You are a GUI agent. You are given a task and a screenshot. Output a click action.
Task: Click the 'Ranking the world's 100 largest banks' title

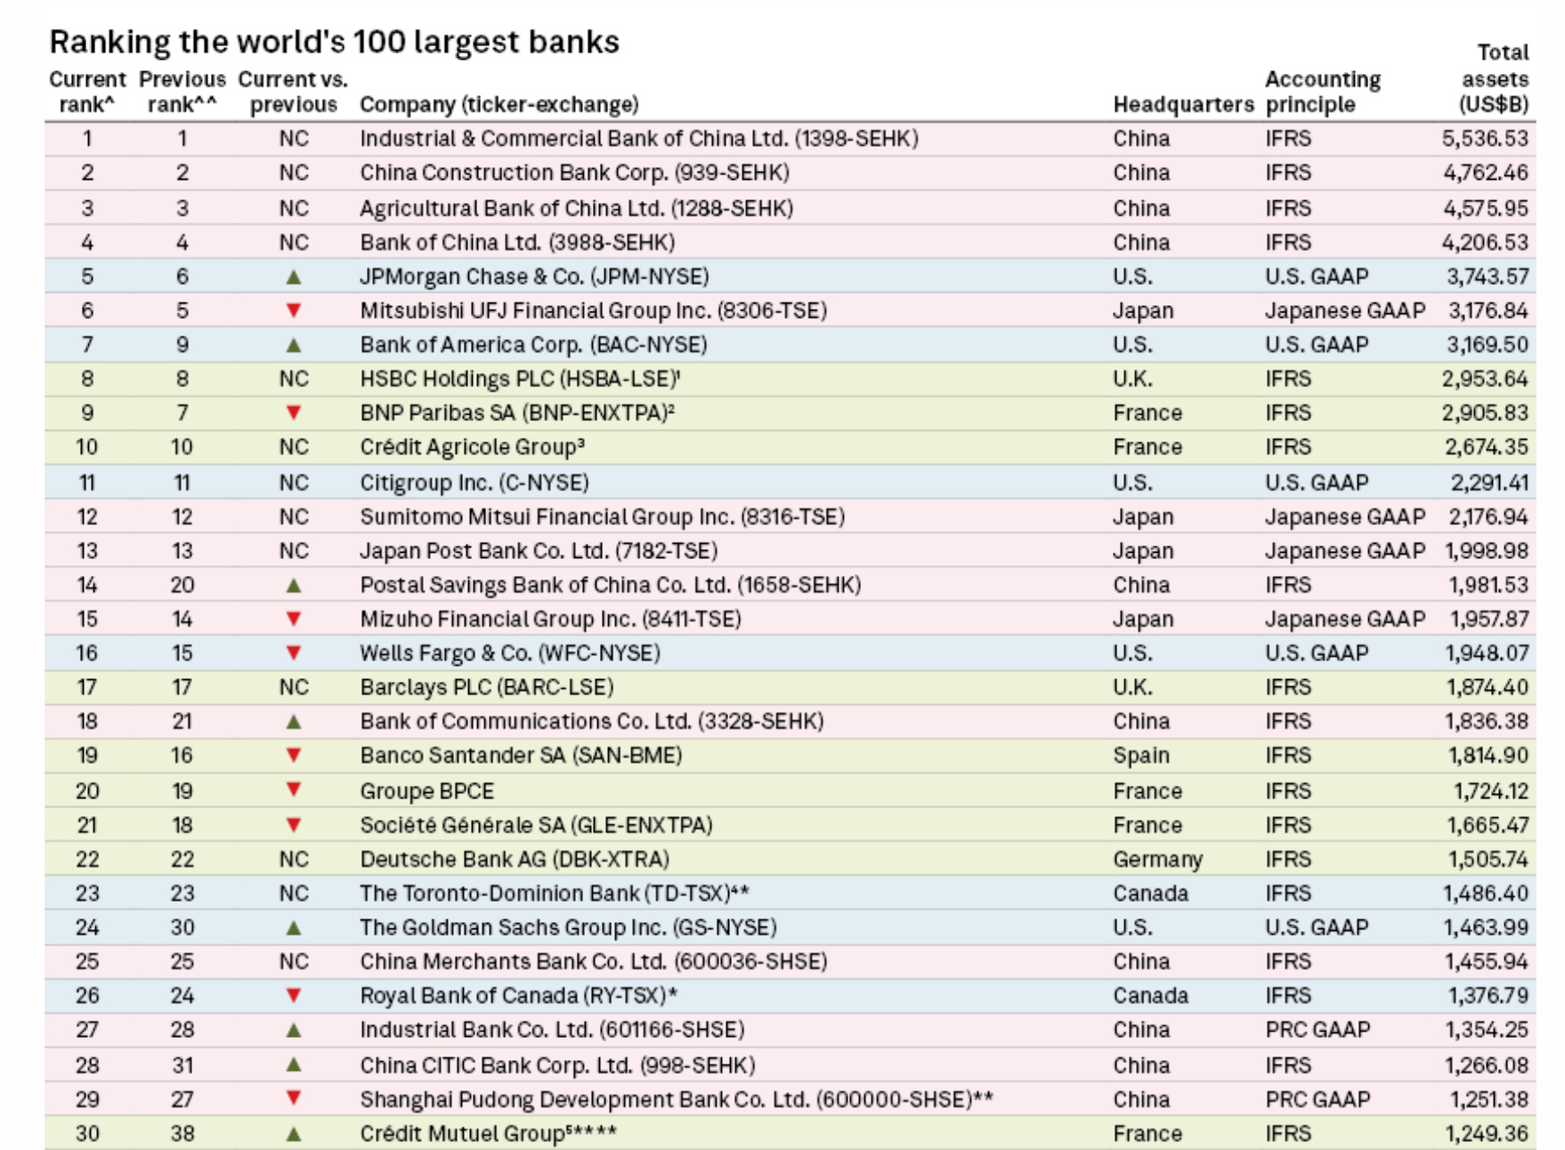pos(334,42)
